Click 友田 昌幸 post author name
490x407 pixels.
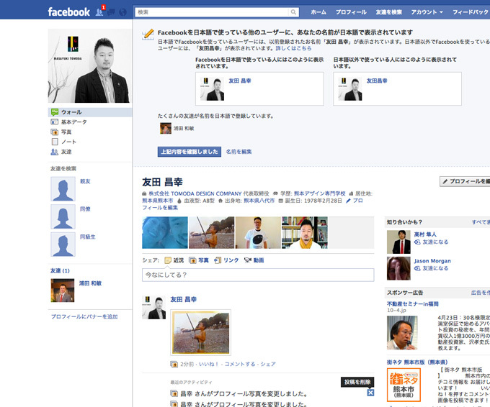coord(184,299)
